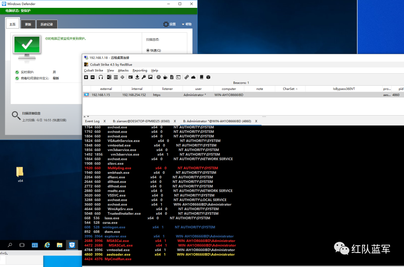The height and width of the screenshot is (267, 404).
Task: Click Windows Defender shield on taskbar
Action: [72, 245]
